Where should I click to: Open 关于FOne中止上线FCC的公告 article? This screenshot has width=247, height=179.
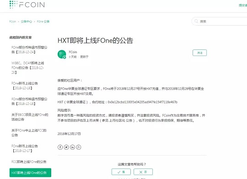pyautogui.click(x=29, y=133)
